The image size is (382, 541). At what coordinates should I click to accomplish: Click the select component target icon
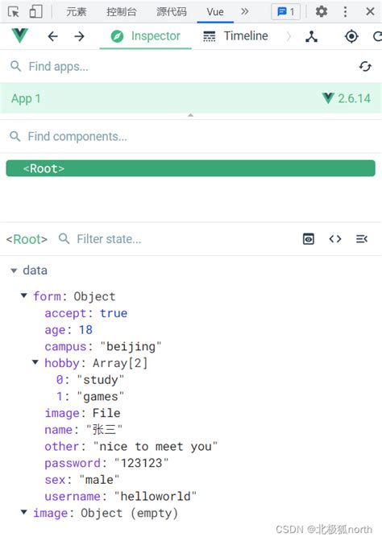click(x=351, y=36)
